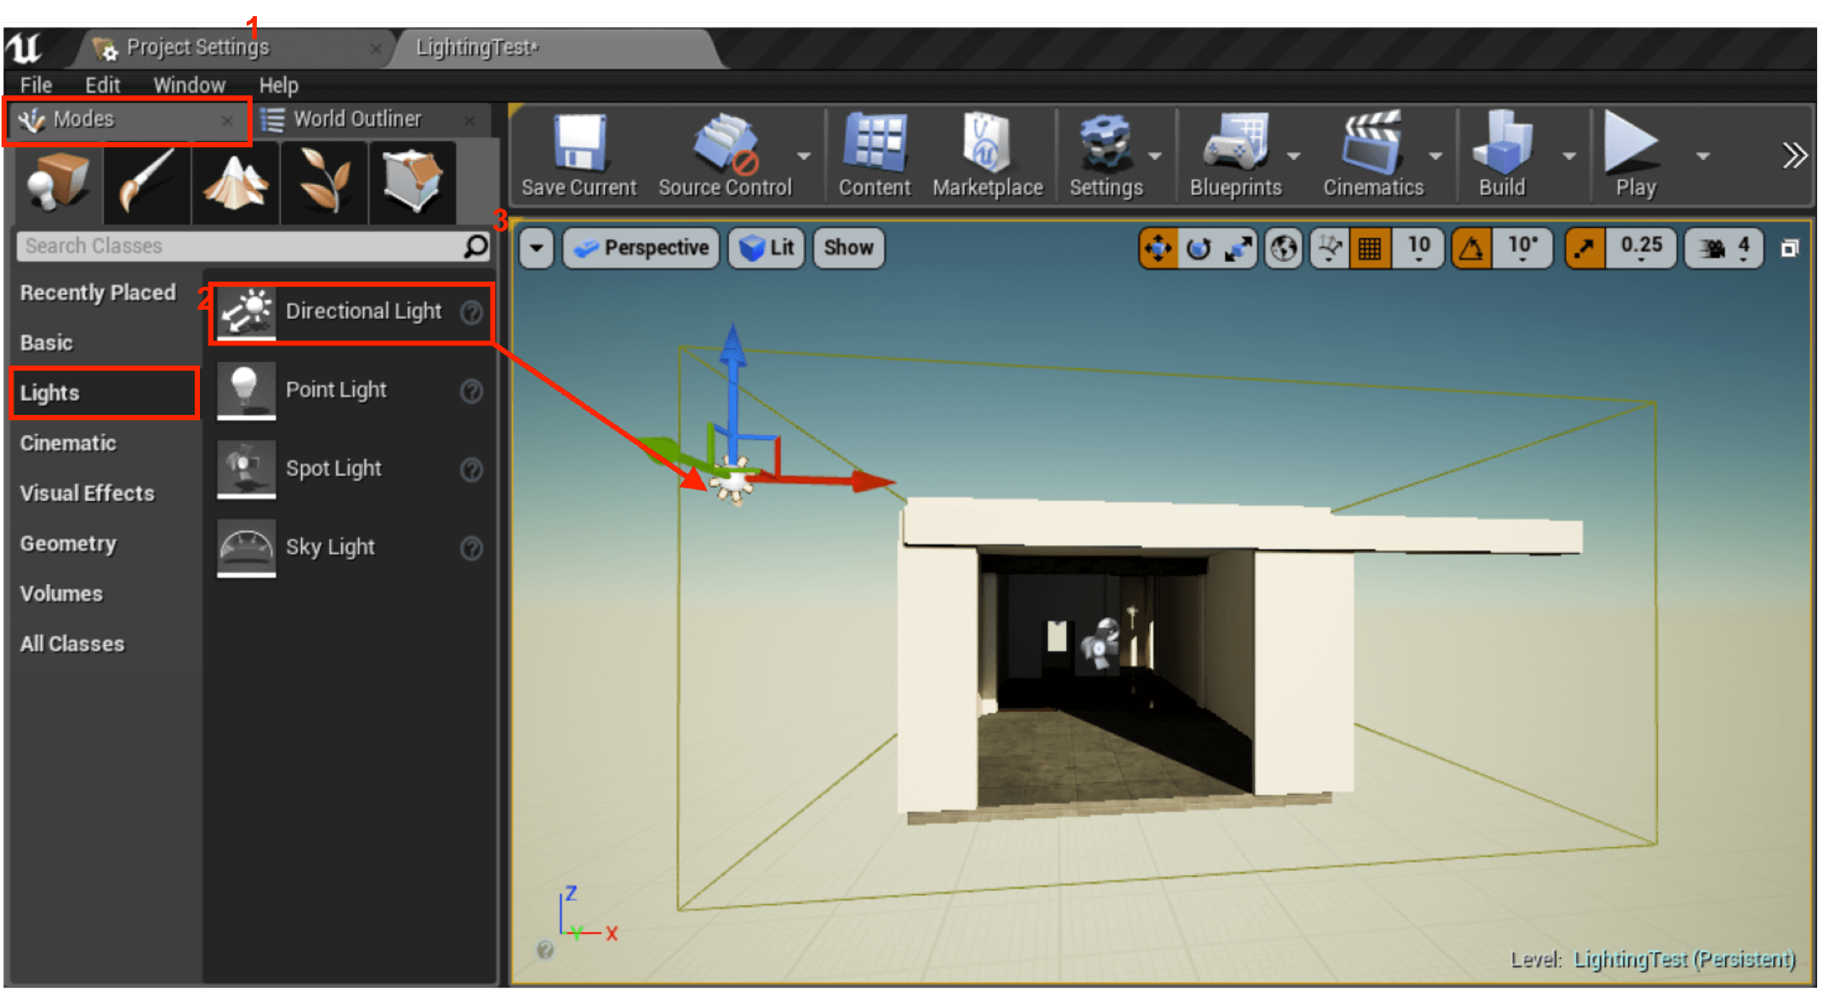Click the rotation snap angle stepper
The width and height of the screenshot is (1823, 991).
(1525, 249)
